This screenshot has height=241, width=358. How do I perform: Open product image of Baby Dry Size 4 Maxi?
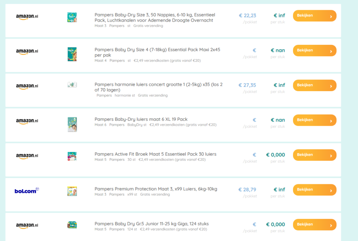click(72, 54)
